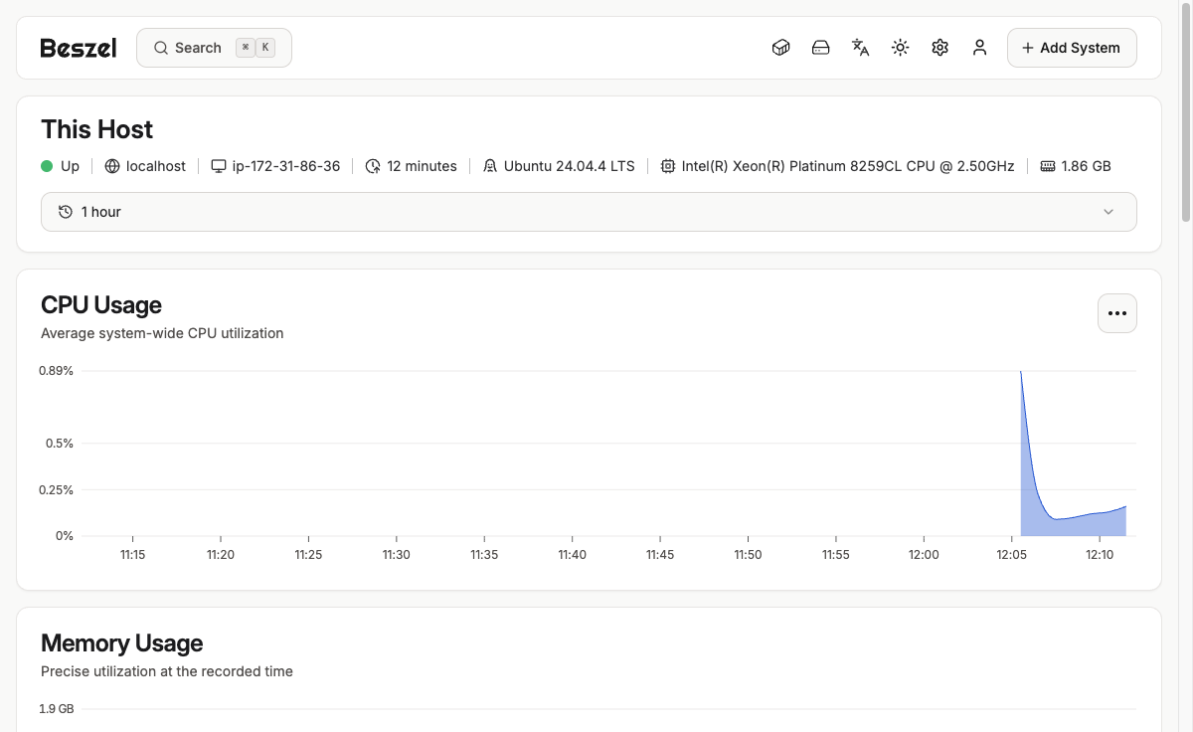Image resolution: width=1193 pixels, height=732 pixels.
Task: Open the containers cube icon
Action: pyautogui.click(x=781, y=48)
